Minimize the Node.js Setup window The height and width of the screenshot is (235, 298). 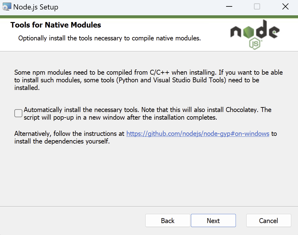coord(229,7)
